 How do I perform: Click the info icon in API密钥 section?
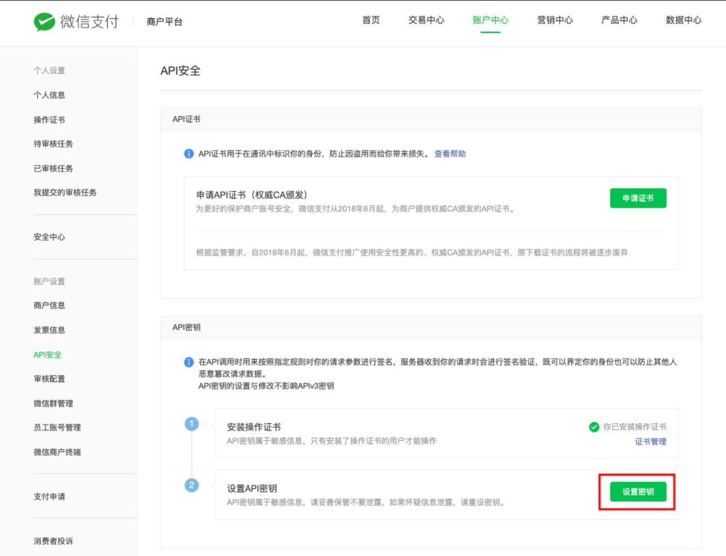(x=189, y=362)
